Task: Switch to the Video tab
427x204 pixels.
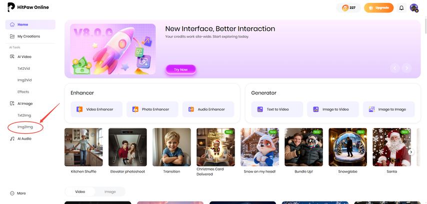Action: tap(80, 192)
